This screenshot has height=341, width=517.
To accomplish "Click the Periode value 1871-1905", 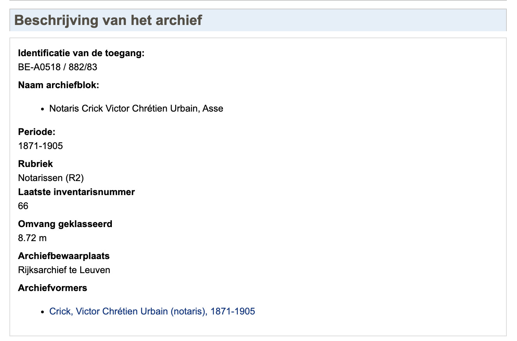I will pyautogui.click(x=40, y=146).
